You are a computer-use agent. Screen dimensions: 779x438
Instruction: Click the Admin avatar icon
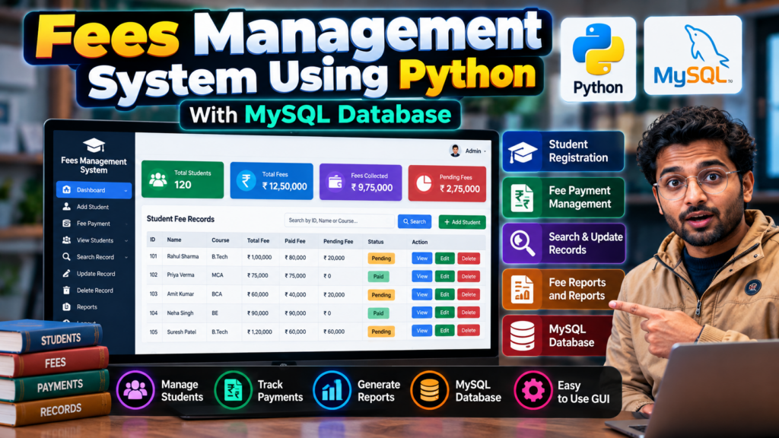[x=455, y=151]
